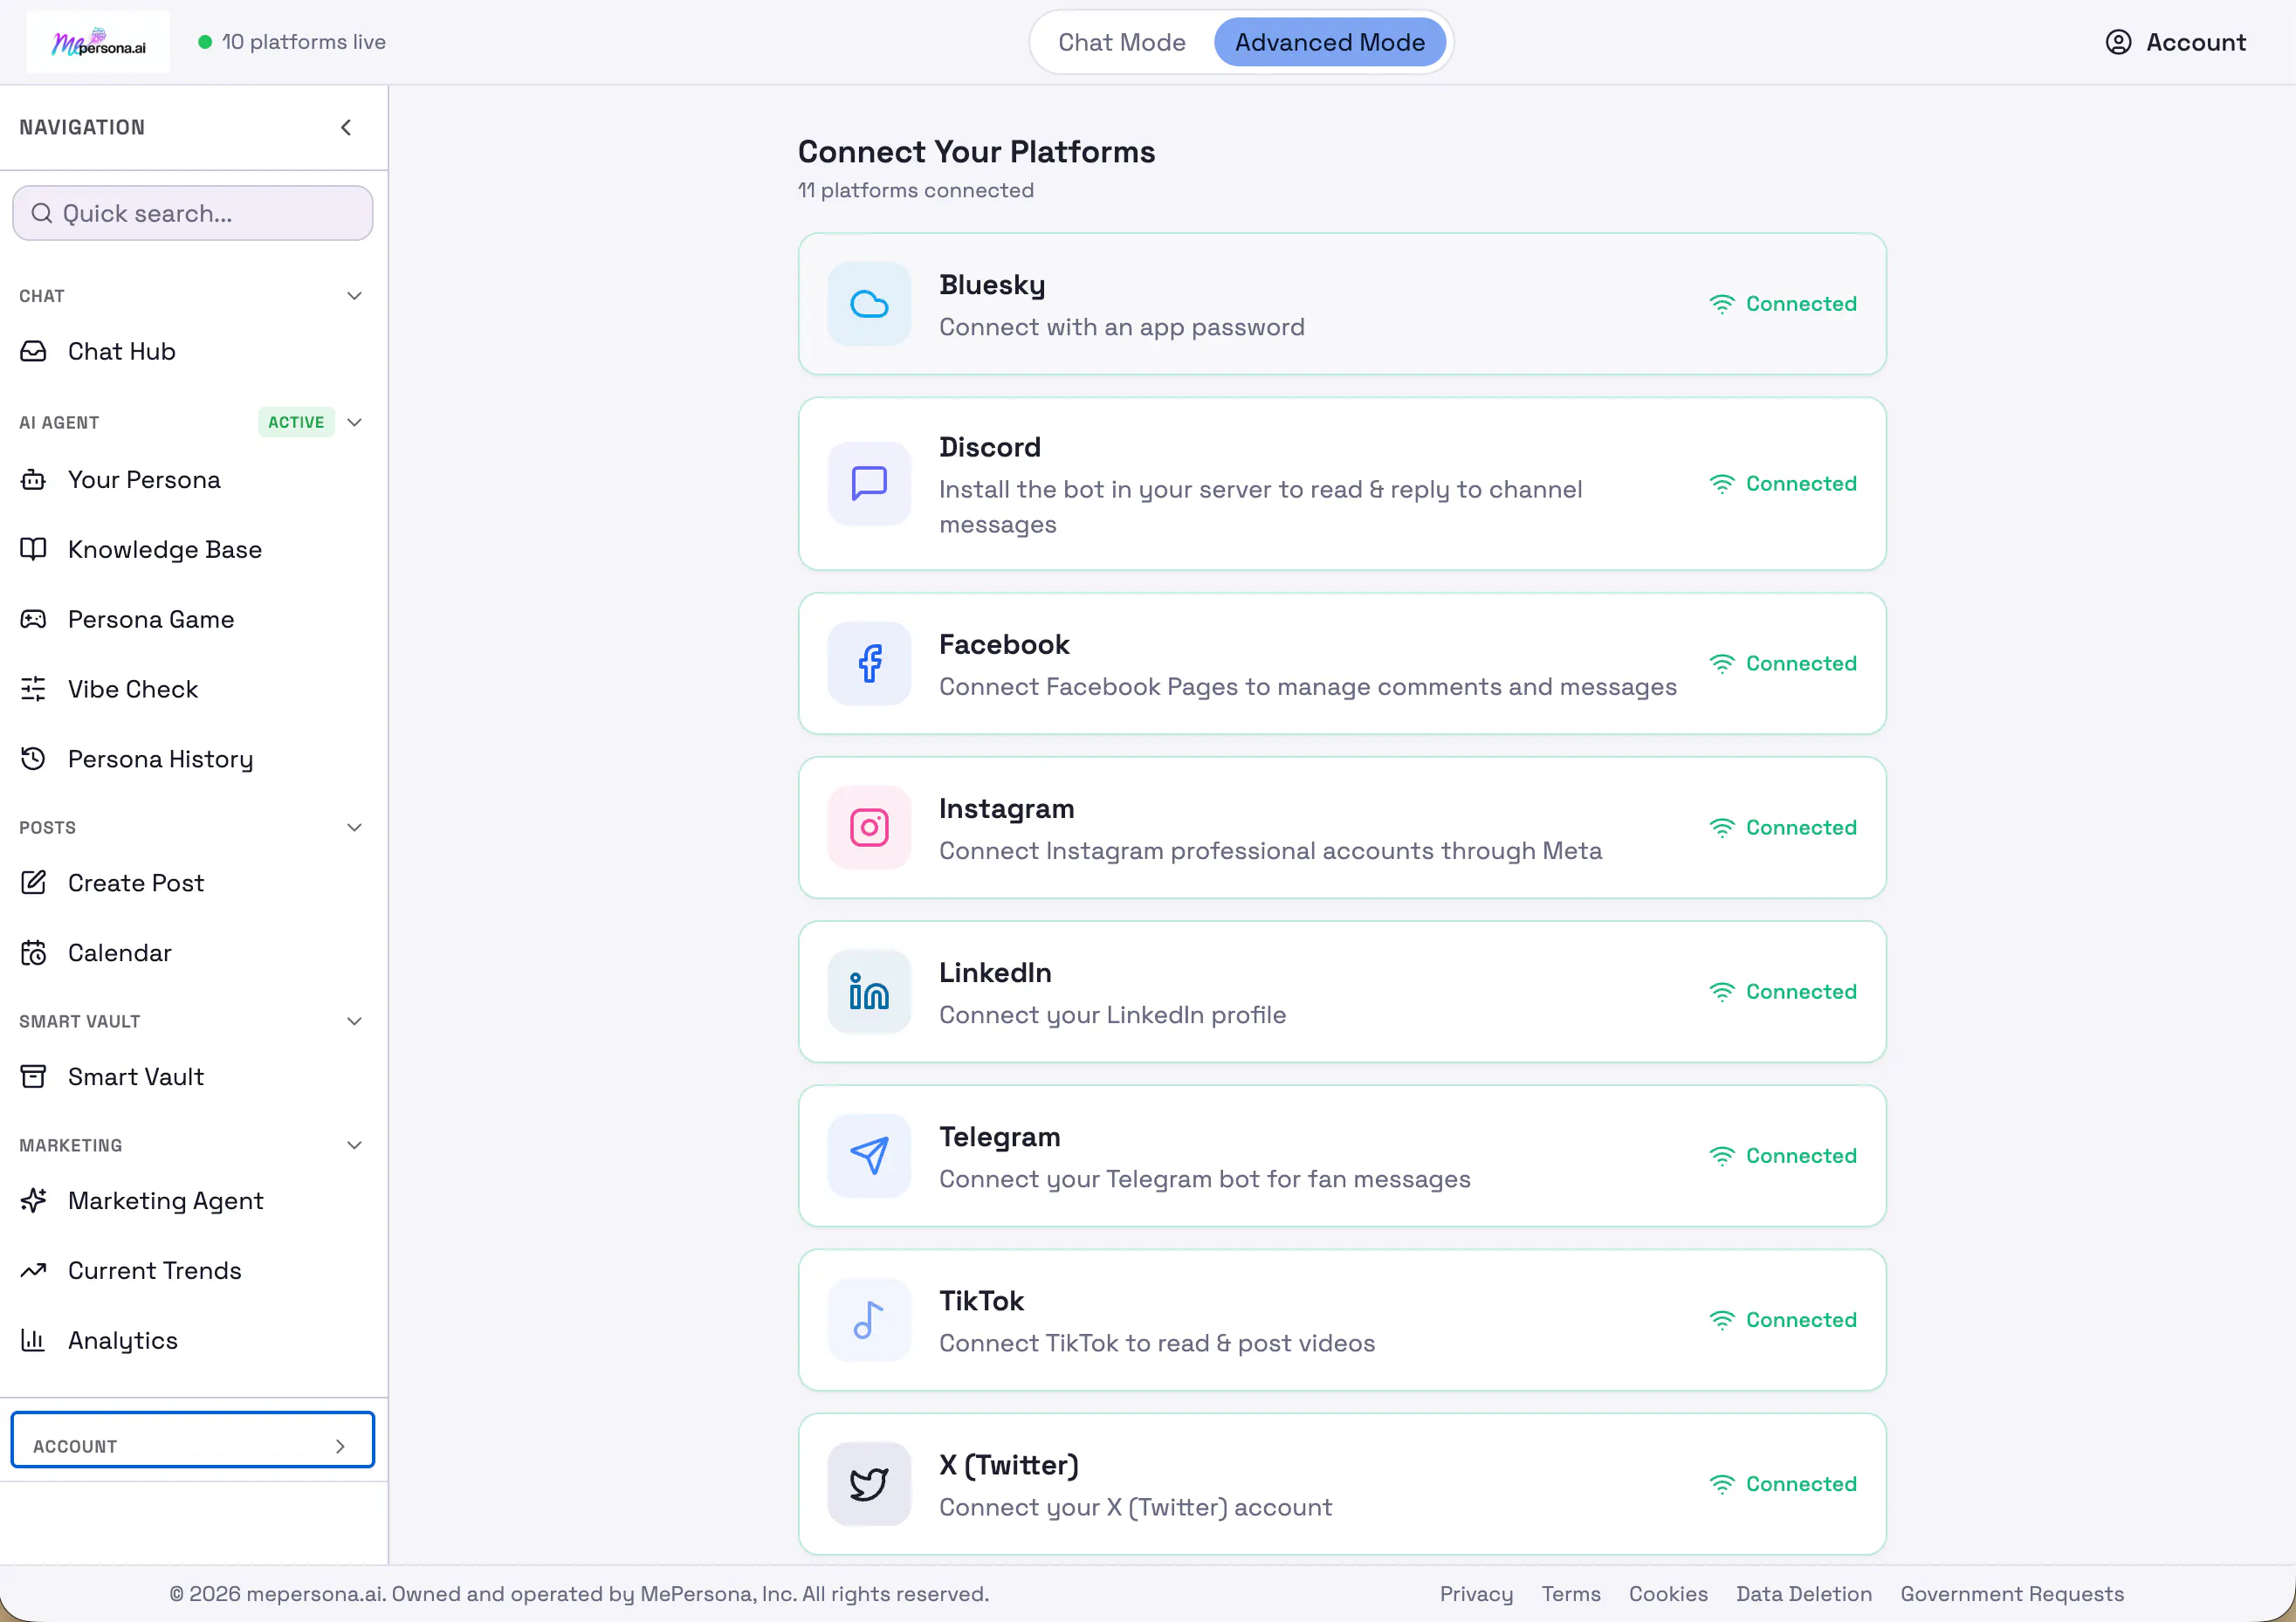Click the Calendar clock icon
Viewport: 2296px width, 1622px height.
coord(33,953)
